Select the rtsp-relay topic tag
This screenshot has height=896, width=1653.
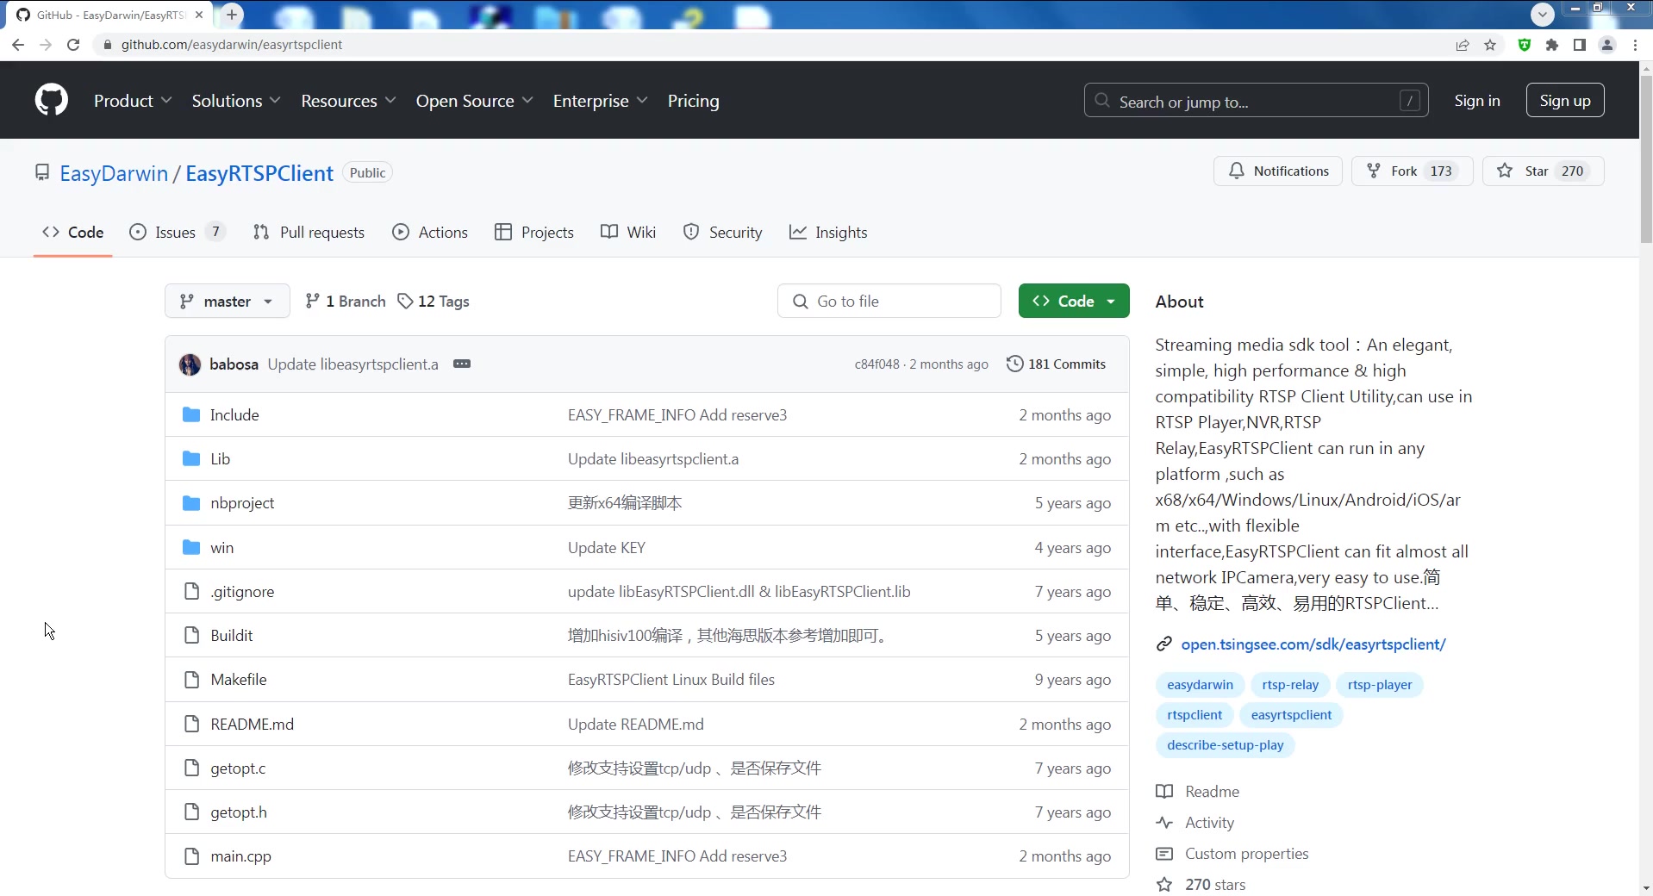1289,685
